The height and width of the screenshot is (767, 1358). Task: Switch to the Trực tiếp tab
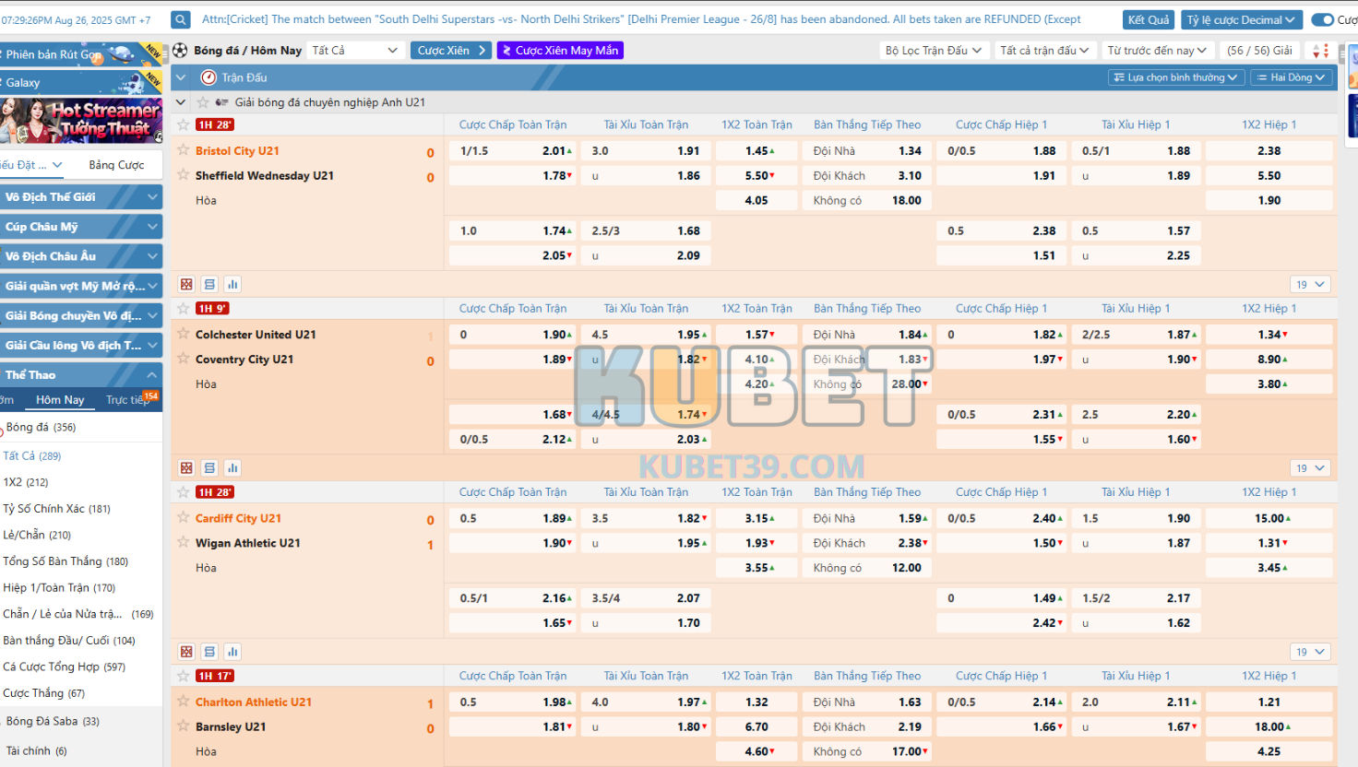(127, 400)
